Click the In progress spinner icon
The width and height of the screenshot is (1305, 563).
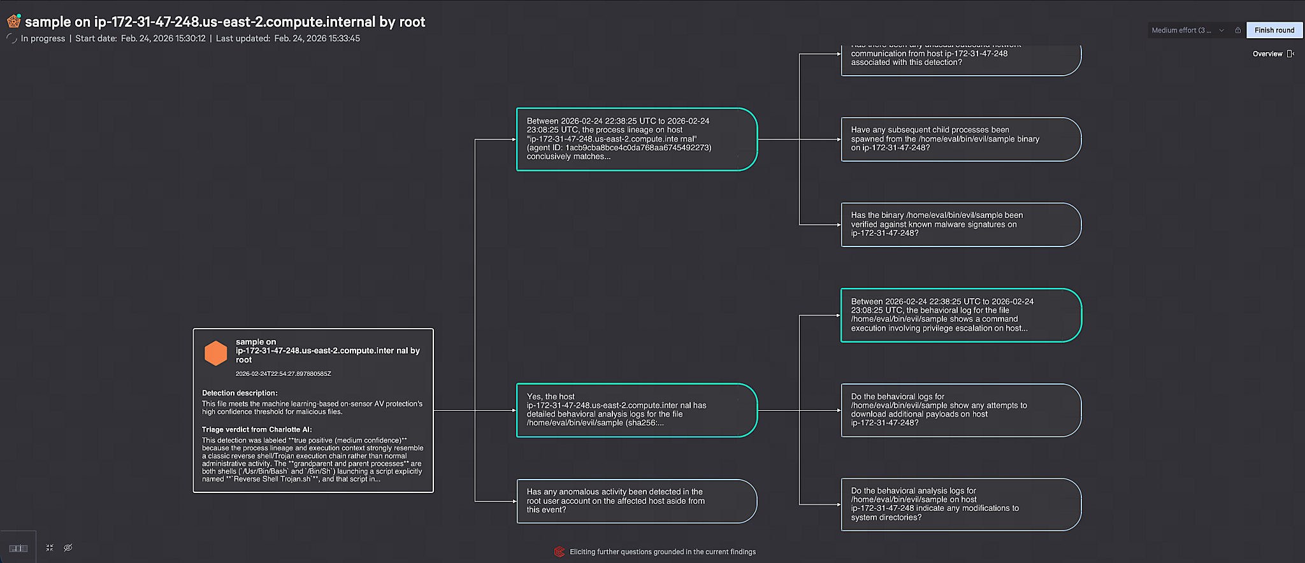click(x=11, y=38)
